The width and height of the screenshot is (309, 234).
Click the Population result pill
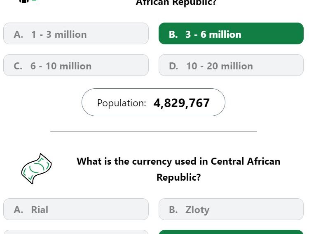(x=153, y=102)
